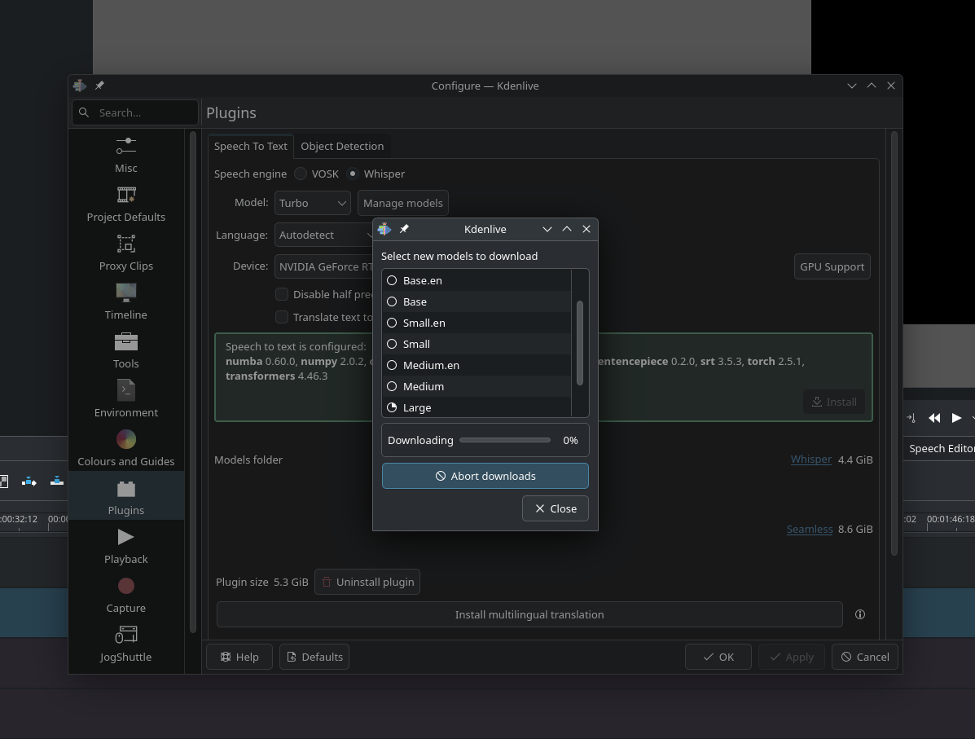This screenshot has height=739, width=975.
Task: Open the Model dropdown showing Turbo
Action: point(312,204)
